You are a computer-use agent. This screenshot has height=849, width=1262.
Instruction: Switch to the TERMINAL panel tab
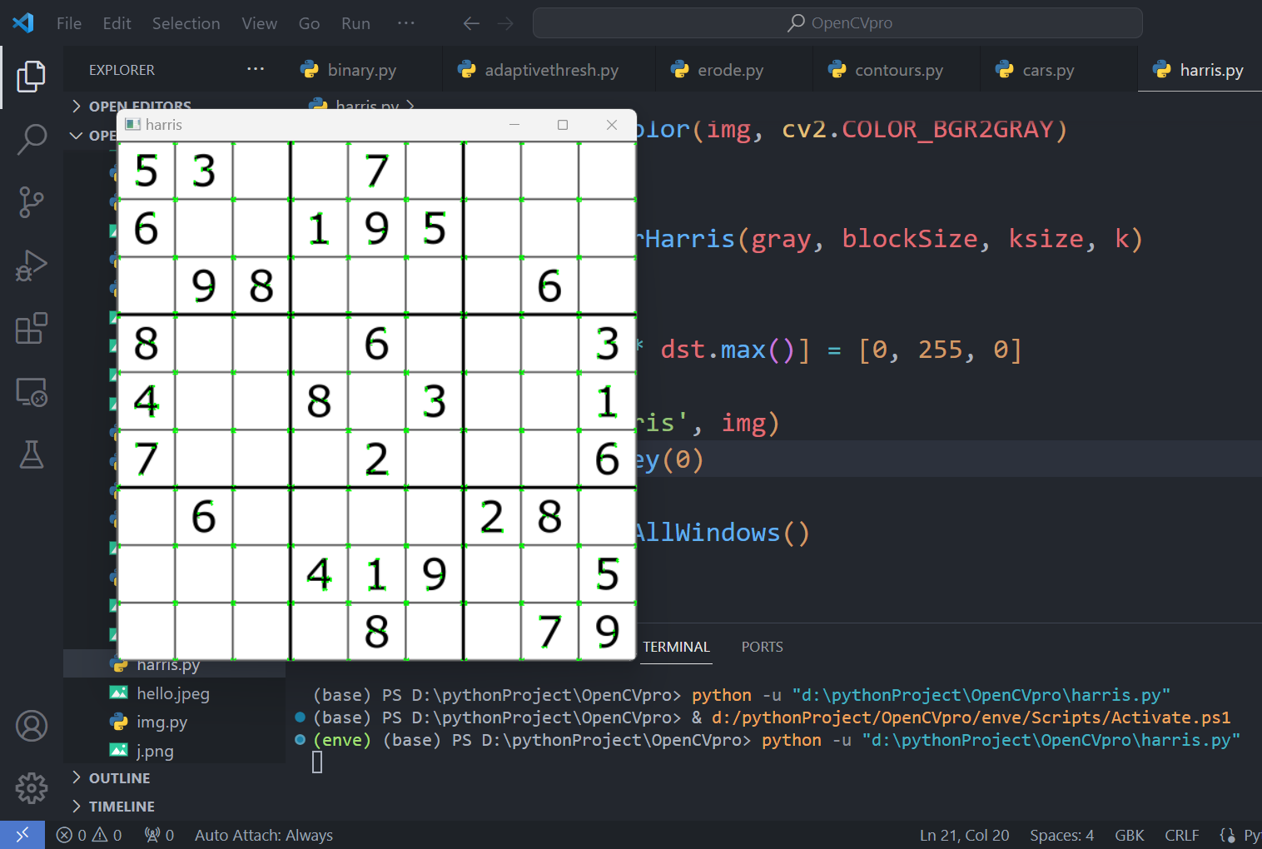[x=676, y=647]
